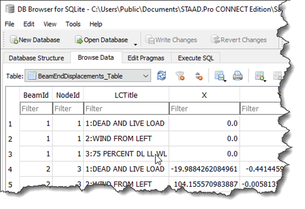Click the NodeId Filter field

(68, 108)
